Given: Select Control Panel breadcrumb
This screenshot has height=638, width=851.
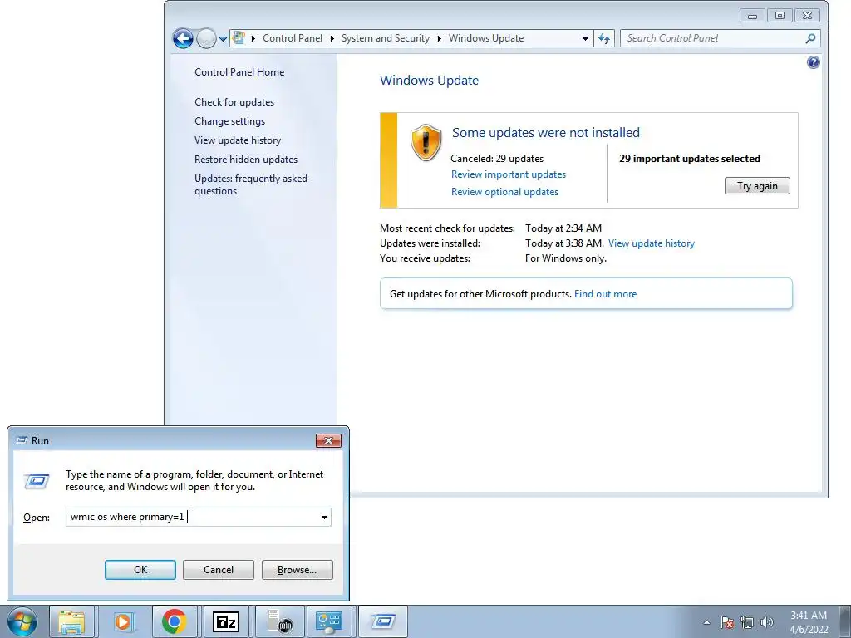Looking at the screenshot, I should pyautogui.click(x=293, y=38).
